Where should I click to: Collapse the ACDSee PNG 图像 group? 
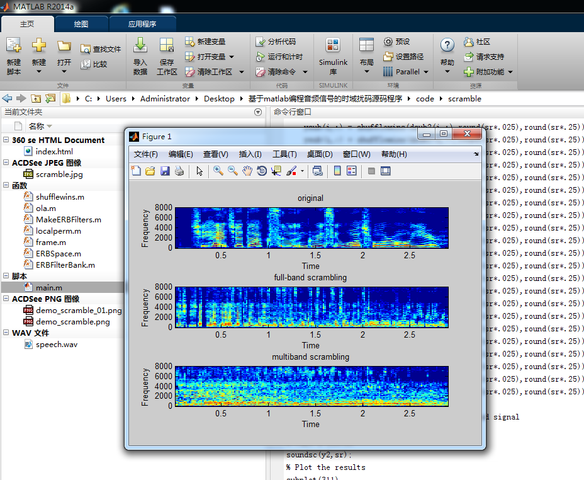pyautogui.click(x=6, y=298)
